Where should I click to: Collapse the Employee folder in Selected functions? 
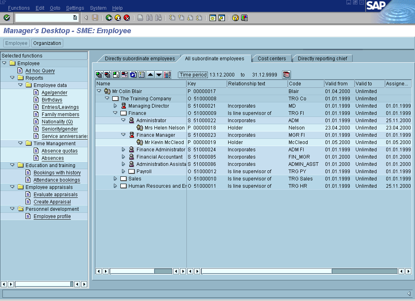click(4, 63)
